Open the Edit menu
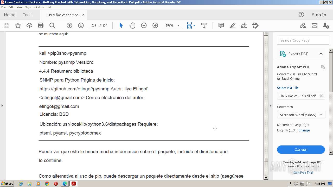Image resolution: width=333 pixels, height=187 pixels. pos(11,7)
